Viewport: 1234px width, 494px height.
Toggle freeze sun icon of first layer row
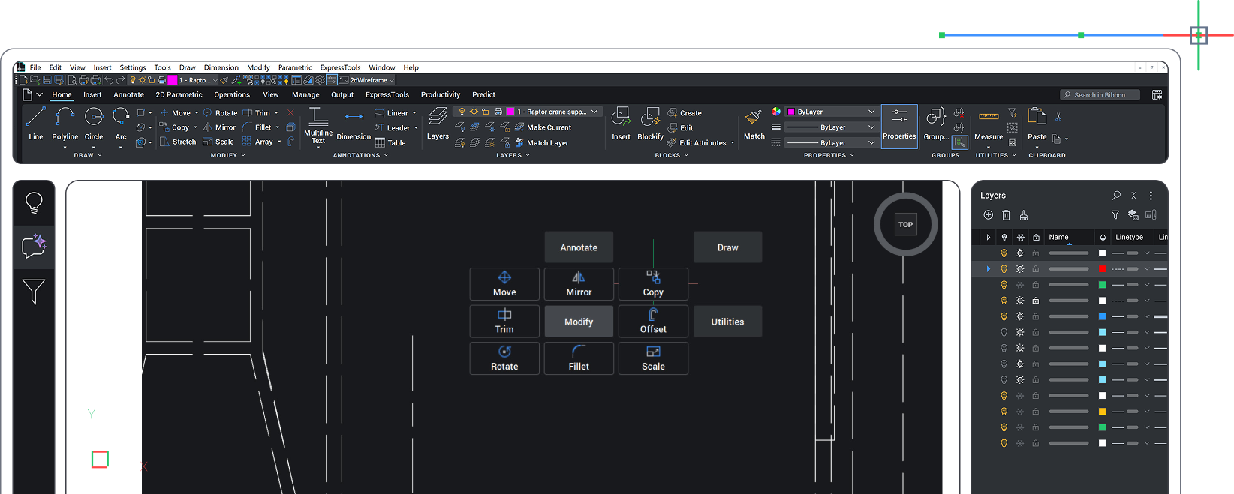coord(1020,253)
